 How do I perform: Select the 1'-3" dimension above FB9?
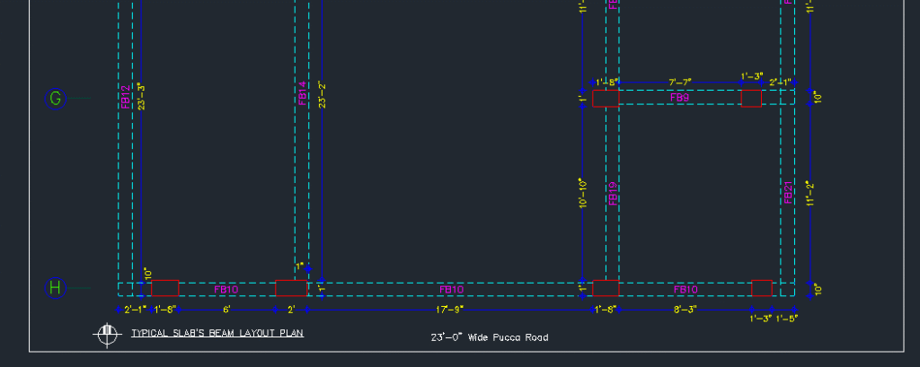[752, 76]
